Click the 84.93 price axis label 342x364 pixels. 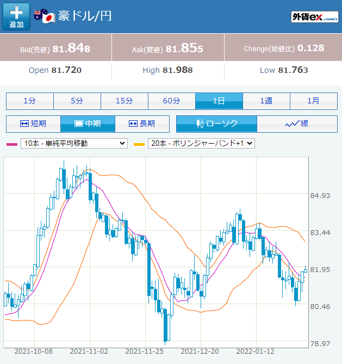320,196
